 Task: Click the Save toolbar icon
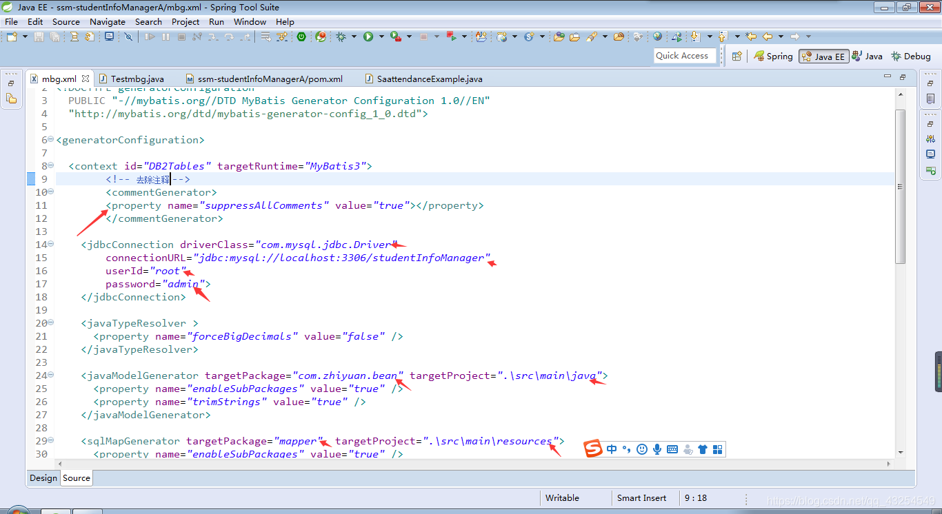[39, 37]
